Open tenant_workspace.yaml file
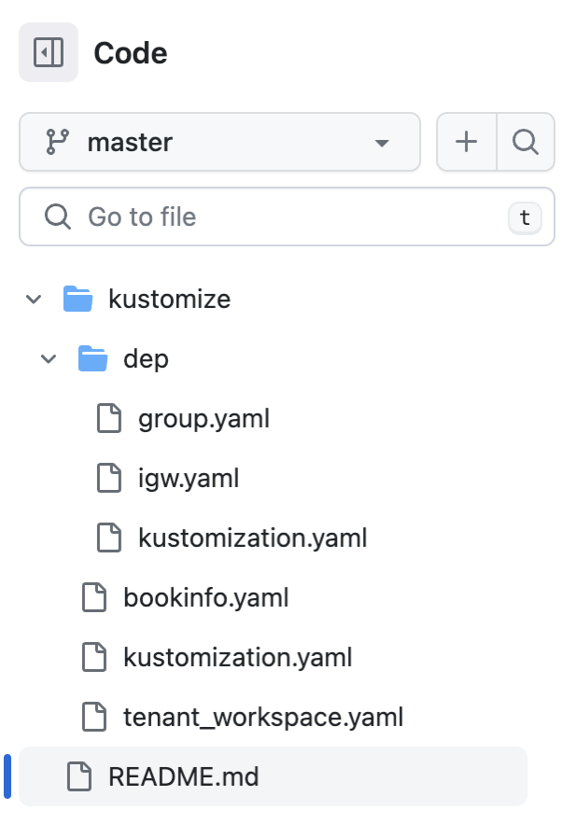The width and height of the screenshot is (576, 838). pos(262,717)
